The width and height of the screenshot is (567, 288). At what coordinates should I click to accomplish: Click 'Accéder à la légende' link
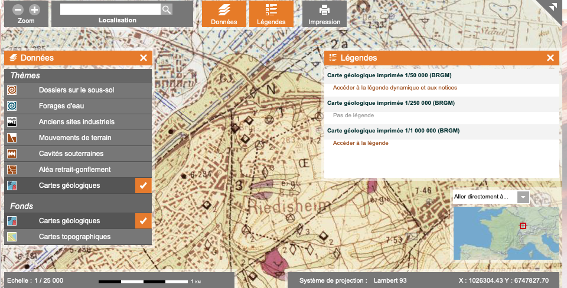pyautogui.click(x=360, y=143)
